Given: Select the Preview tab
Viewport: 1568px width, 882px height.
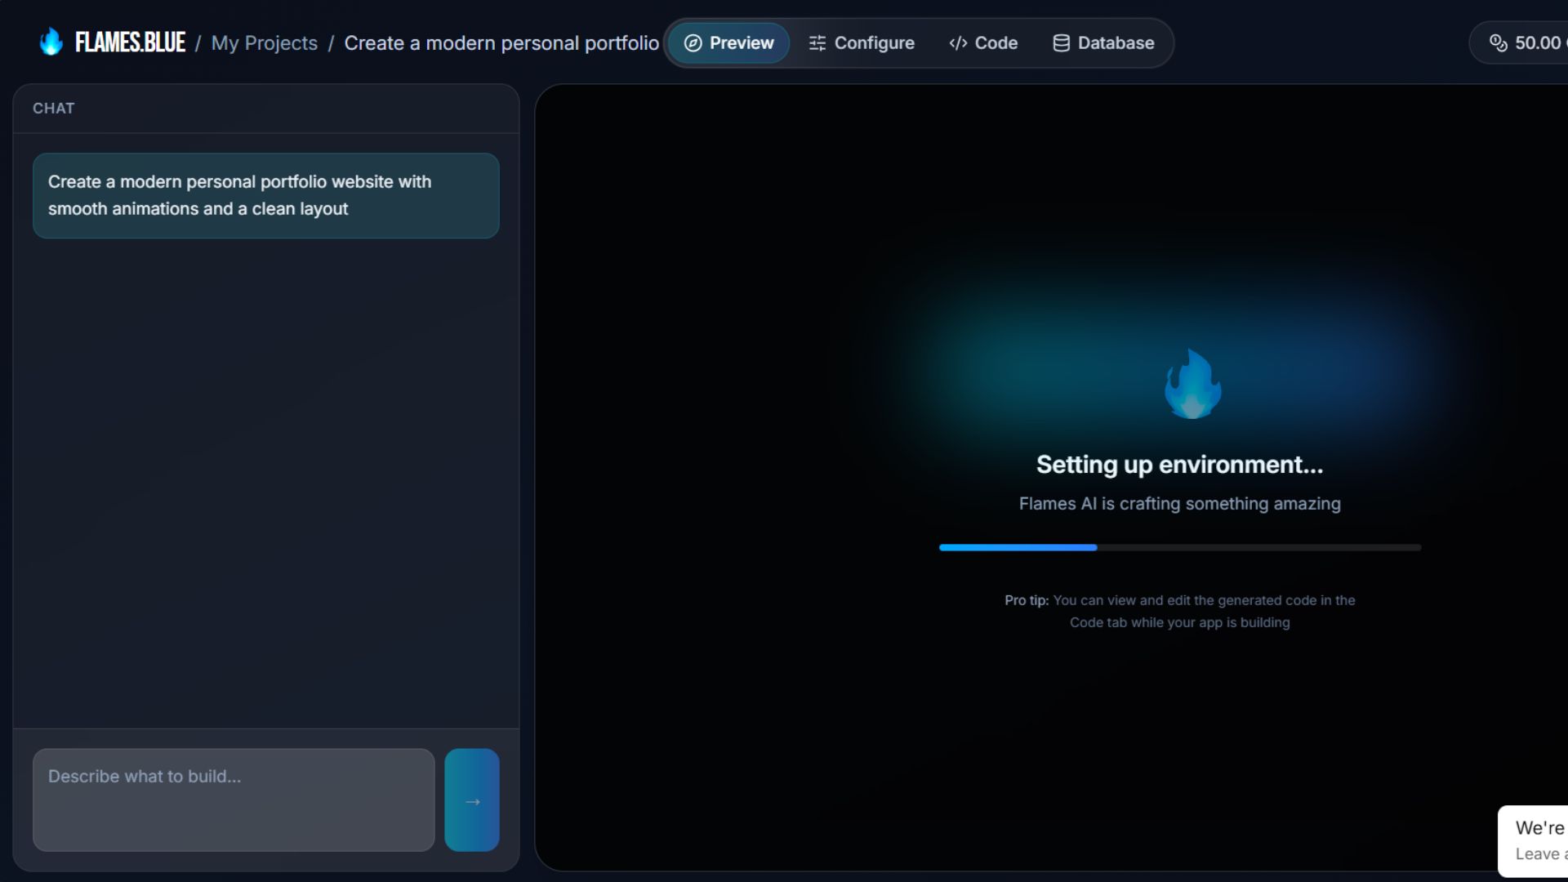Looking at the screenshot, I should click(728, 43).
